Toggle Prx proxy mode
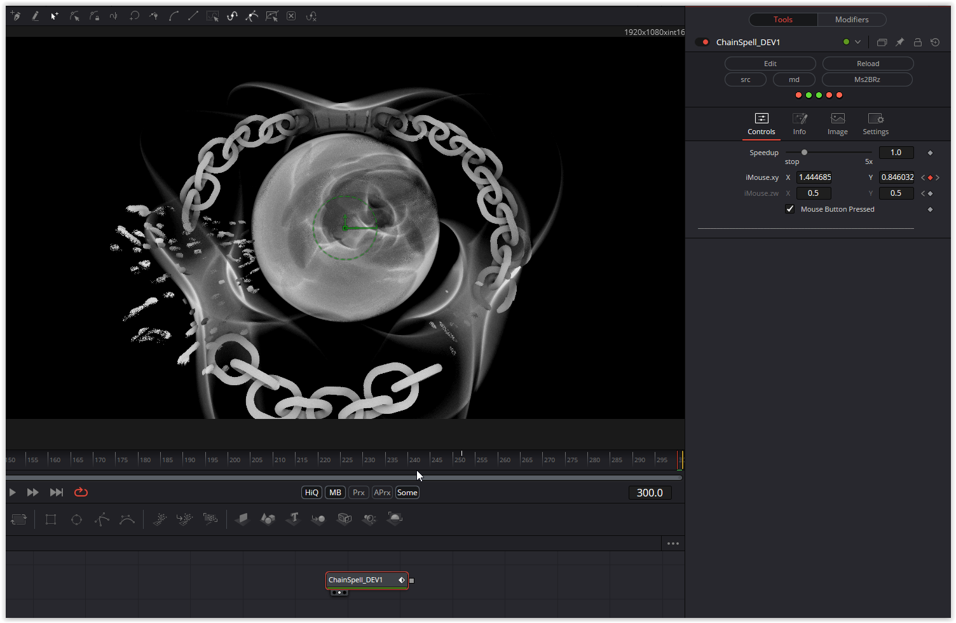Viewport: 956px width, 623px height. coord(358,493)
